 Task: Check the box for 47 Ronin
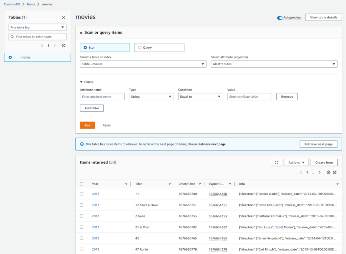pos(81,249)
